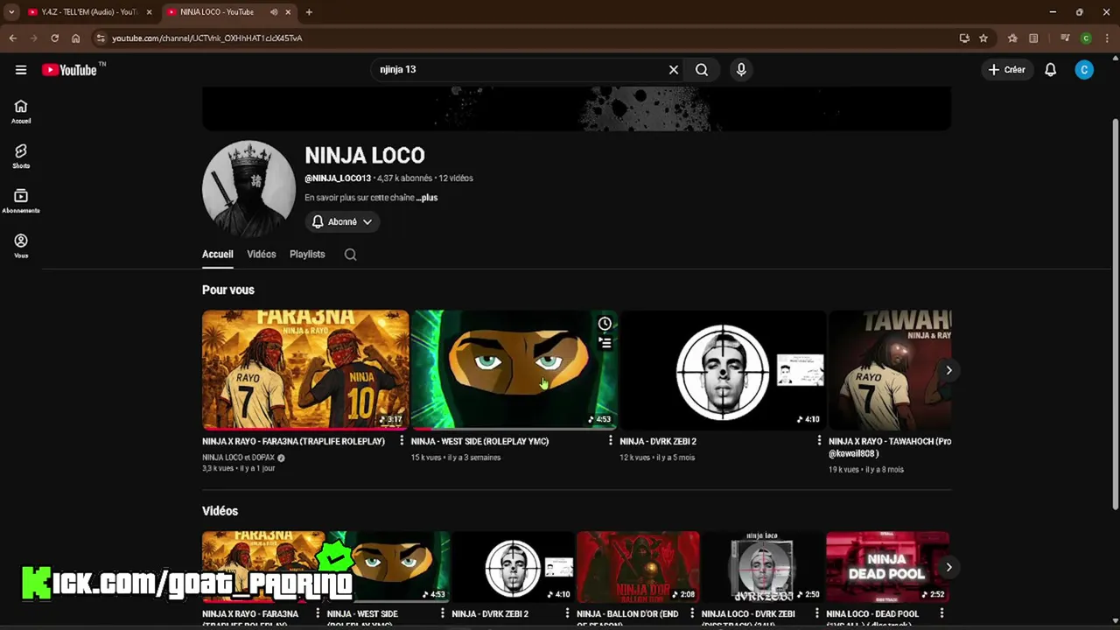
Task: Mute the NINJA LOCO tab audio
Action: click(x=274, y=12)
